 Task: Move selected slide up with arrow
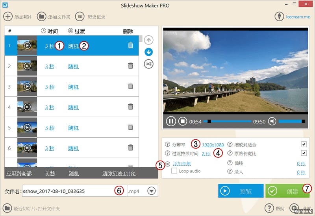pos(149,40)
